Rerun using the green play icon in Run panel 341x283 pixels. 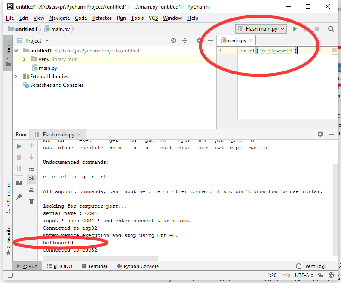(x=19, y=147)
